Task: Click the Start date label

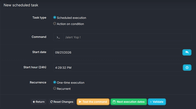Action: click(x=39, y=52)
